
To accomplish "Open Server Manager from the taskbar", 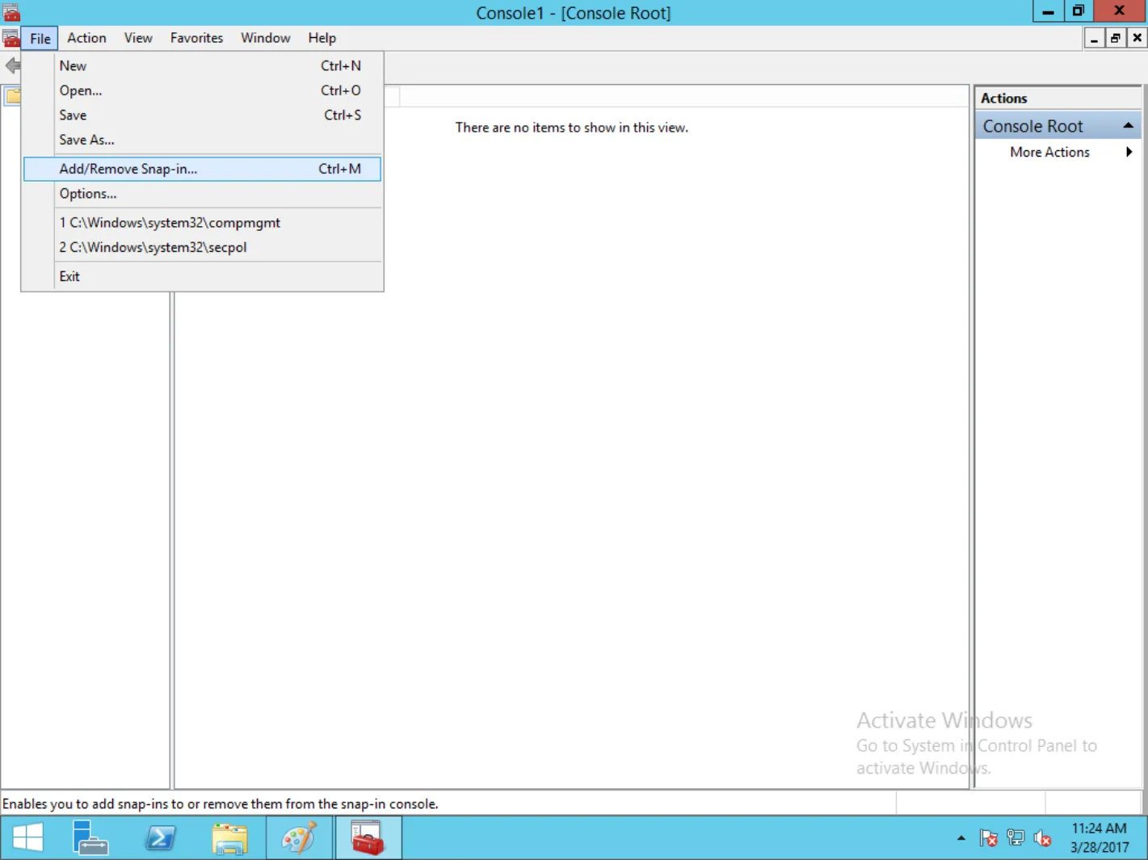I will (90, 837).
